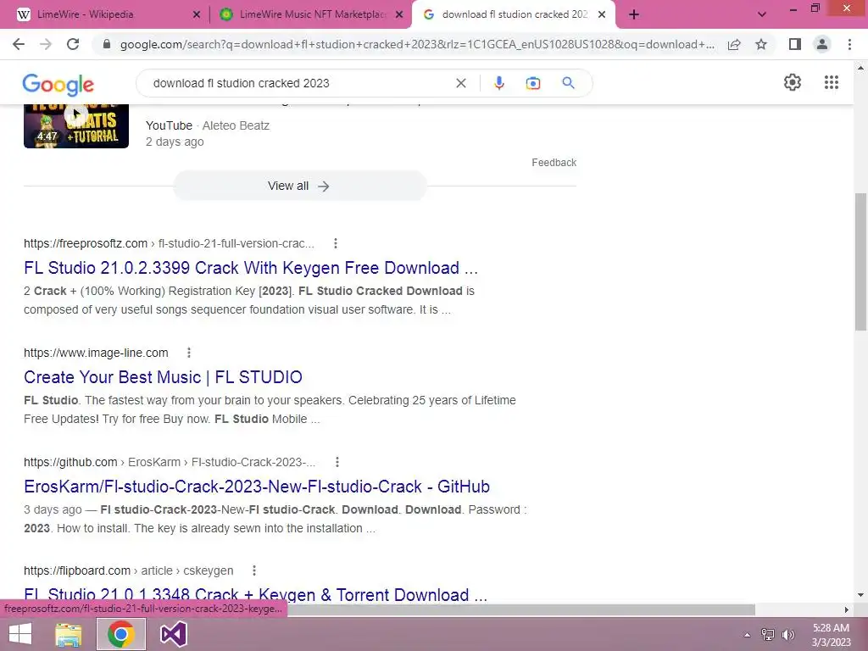The width and height of the screenshot is (868, 651).
Task: Bookmark this page with the star icon
Action: pos(761,44)
